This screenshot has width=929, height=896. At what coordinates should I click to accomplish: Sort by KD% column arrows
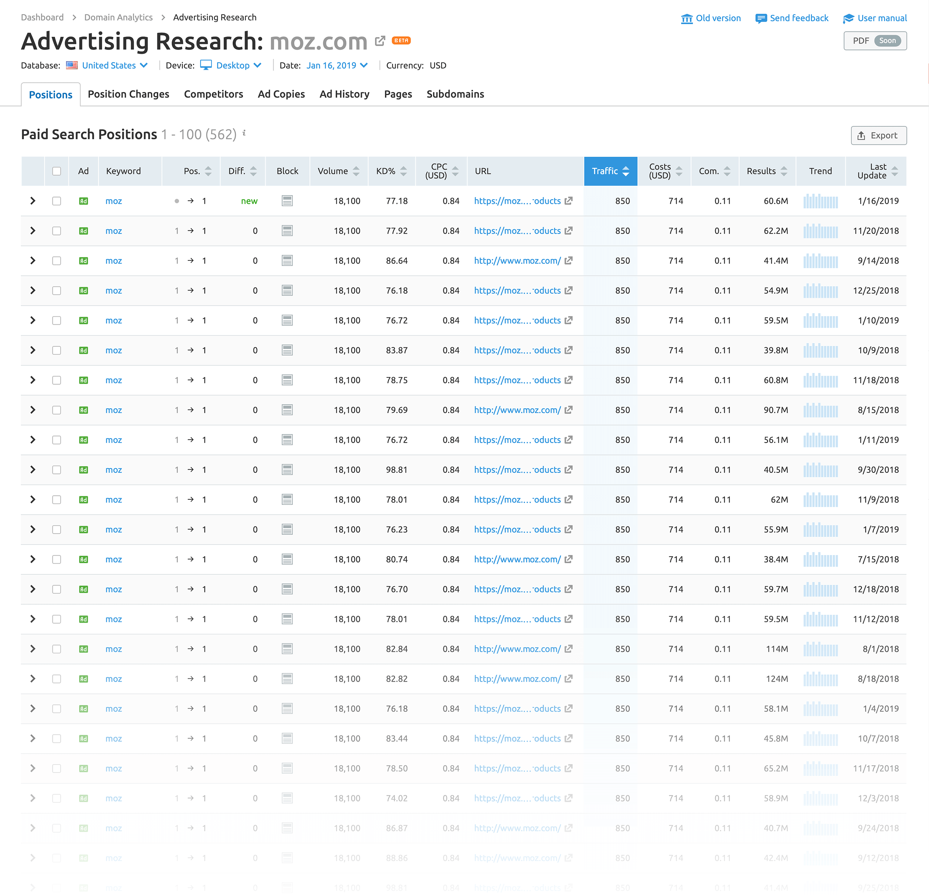point(403,171)
